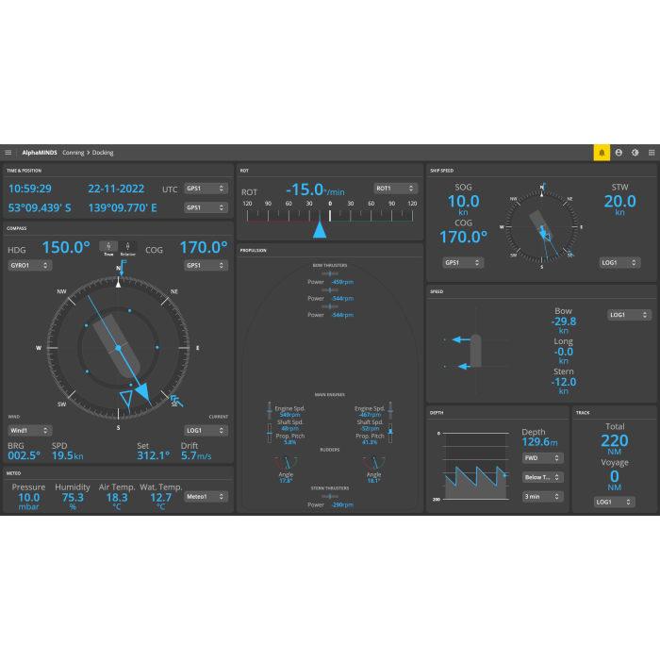This screenshot has width=660, height=660.
Task: Click the AlphaMINDS application title
Action: [39, 152]
